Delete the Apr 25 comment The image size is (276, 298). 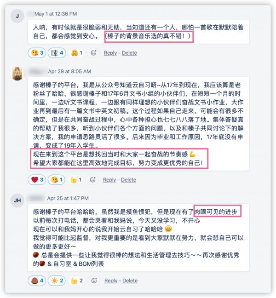pyautogui.click(x=130, y=281)
